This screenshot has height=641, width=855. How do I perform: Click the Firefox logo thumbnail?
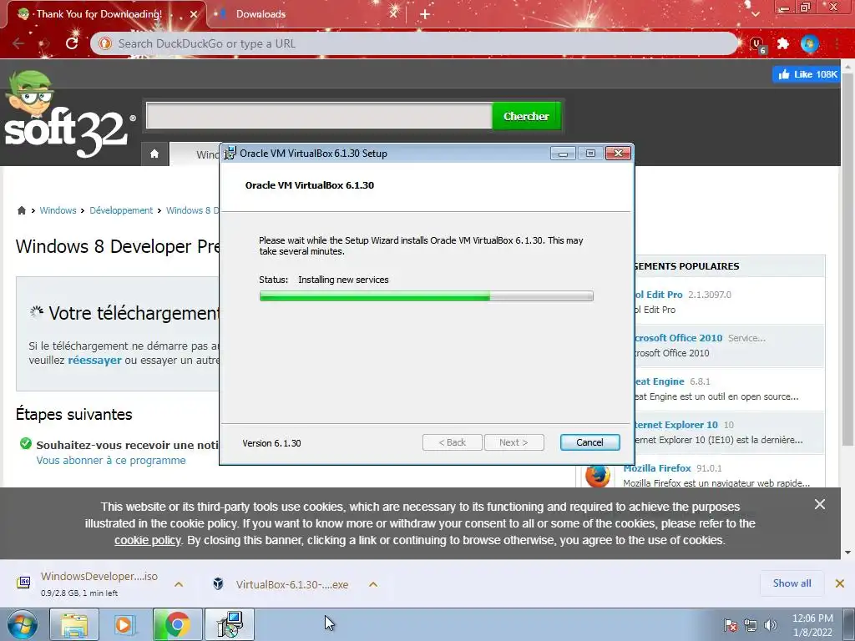597,475
